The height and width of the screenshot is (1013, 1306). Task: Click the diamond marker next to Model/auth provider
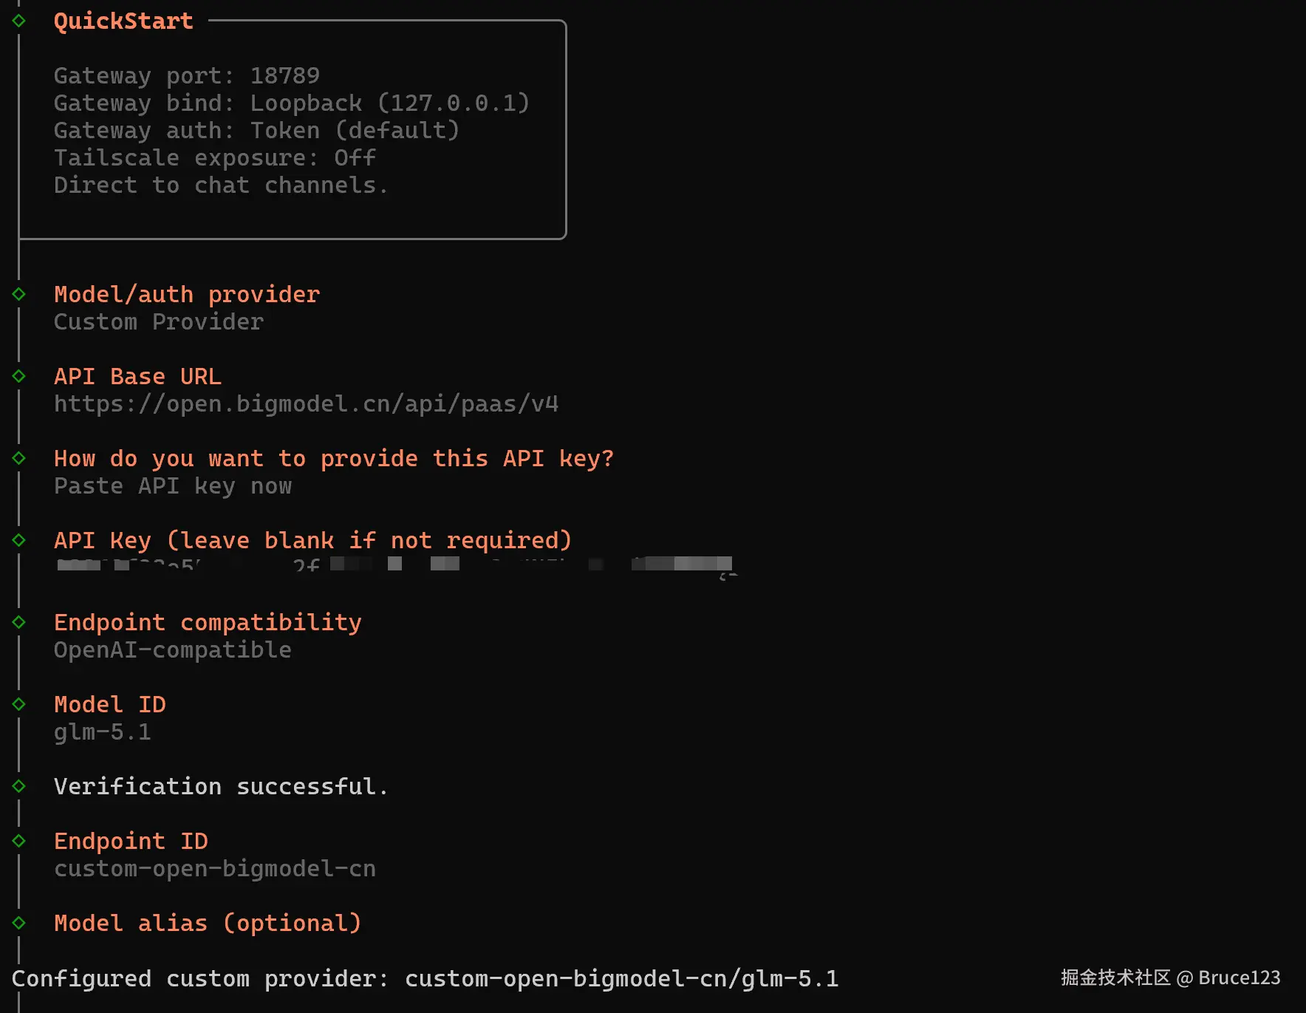pos(19,294)
